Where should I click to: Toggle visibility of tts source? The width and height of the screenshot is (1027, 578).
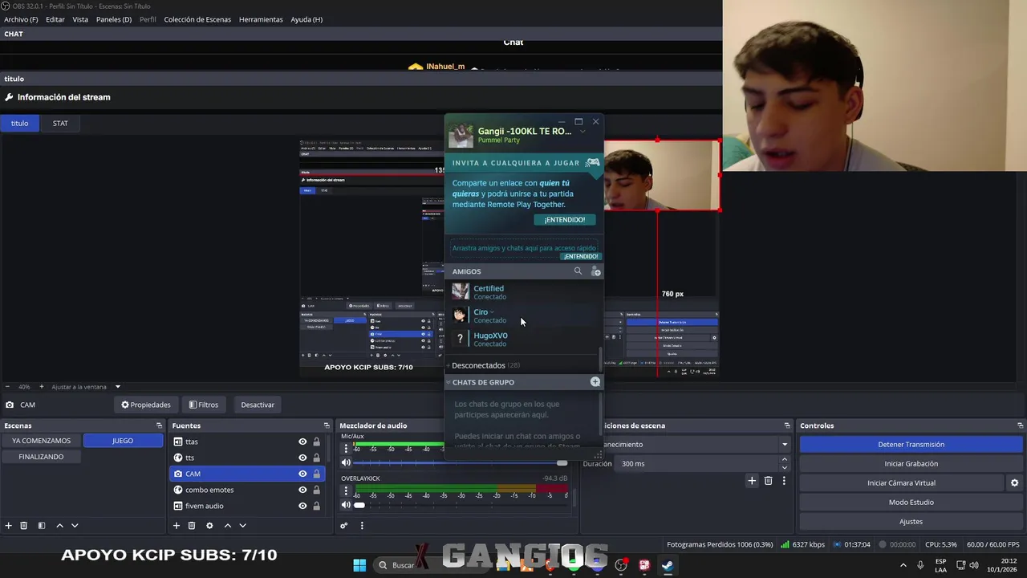tap(302, 458)
